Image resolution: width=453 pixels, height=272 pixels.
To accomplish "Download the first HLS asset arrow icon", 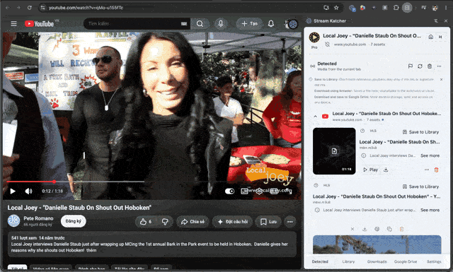I will [386, 170].
